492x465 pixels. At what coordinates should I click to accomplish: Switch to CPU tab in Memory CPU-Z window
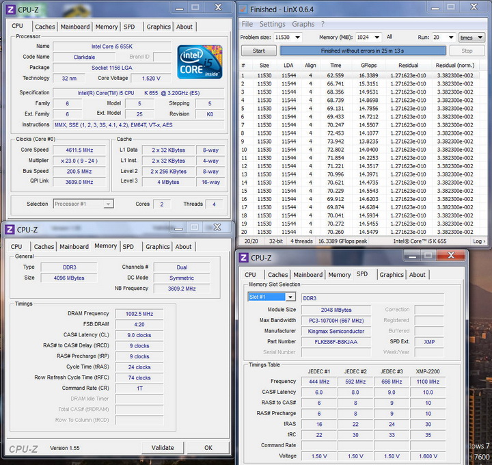(x=16, y=247)
